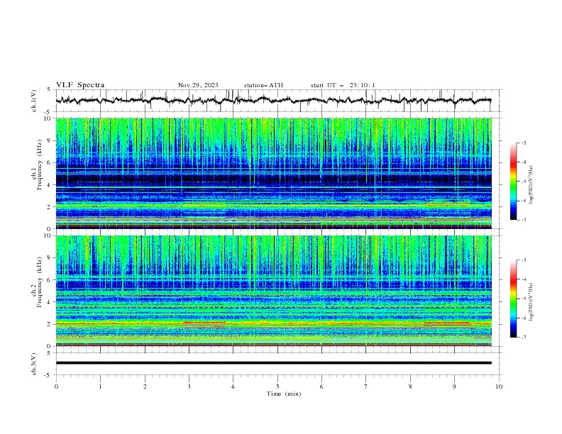This screenshot has width=562, height=434.
Task: Click the "10" tick on time axis
Action: point(499,386)
